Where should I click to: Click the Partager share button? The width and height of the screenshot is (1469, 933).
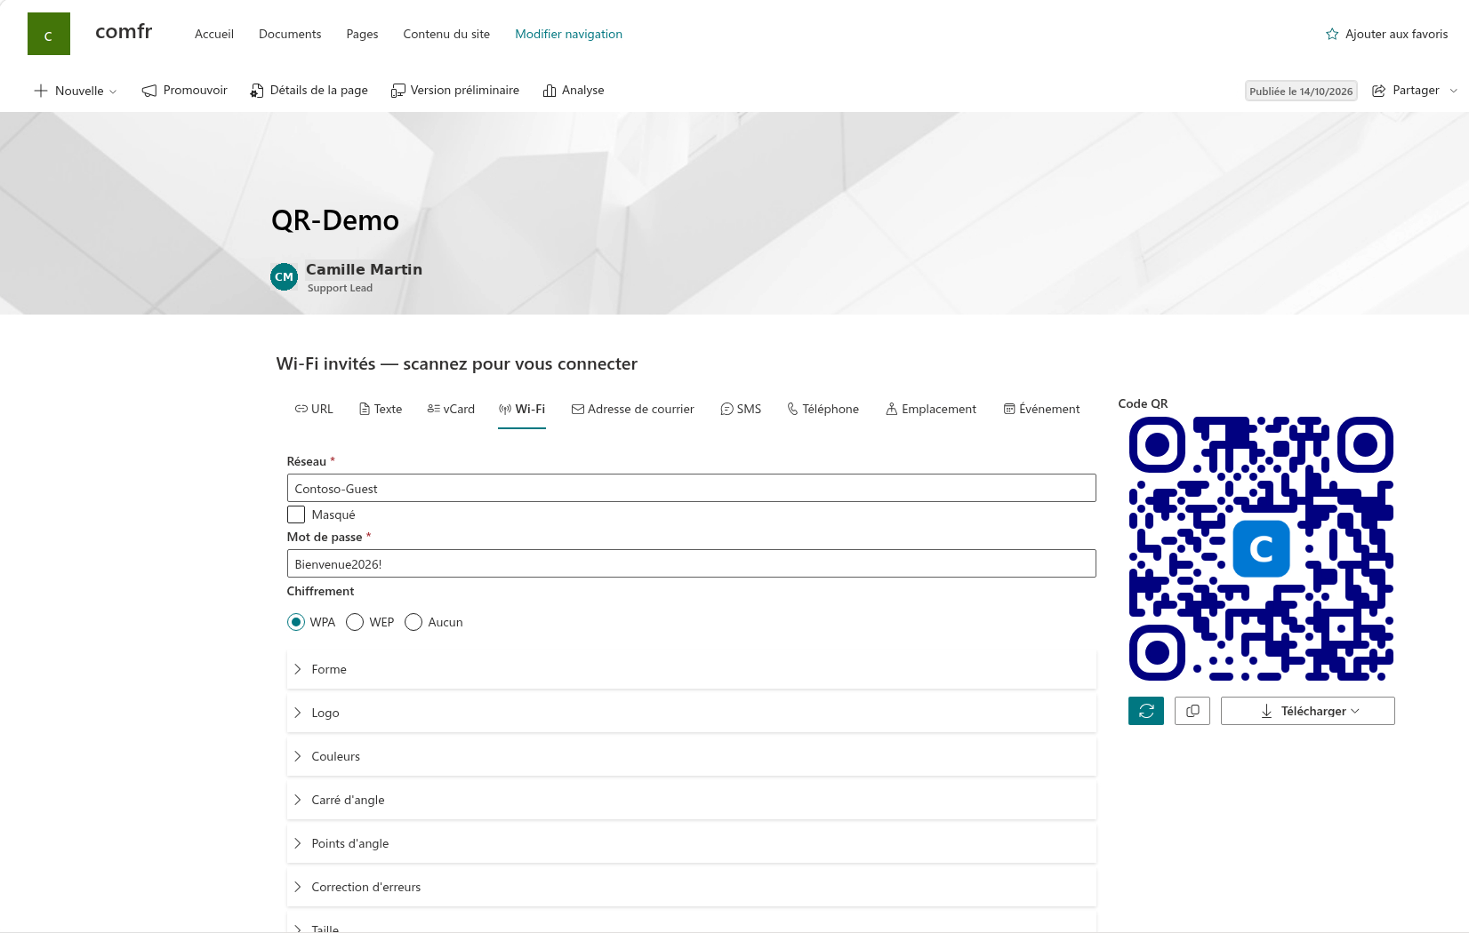[1406, 91]
